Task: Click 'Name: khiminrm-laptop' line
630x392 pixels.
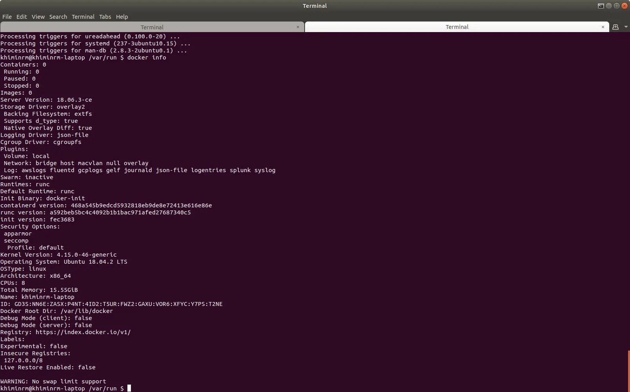Action: (x=37, y=297)
